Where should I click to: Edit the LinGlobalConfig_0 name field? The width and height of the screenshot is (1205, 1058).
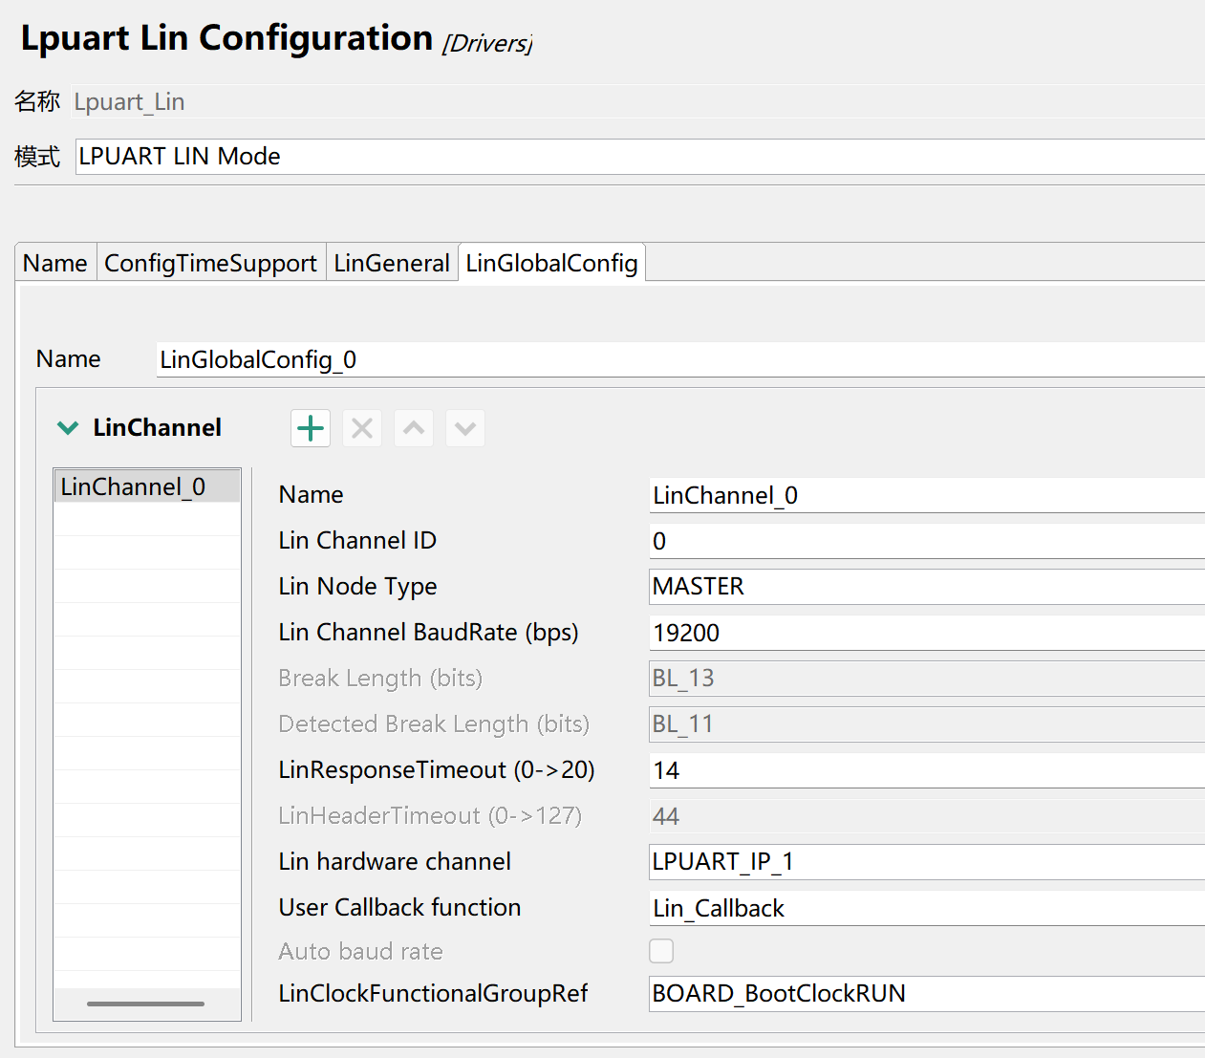coord(680,359)
